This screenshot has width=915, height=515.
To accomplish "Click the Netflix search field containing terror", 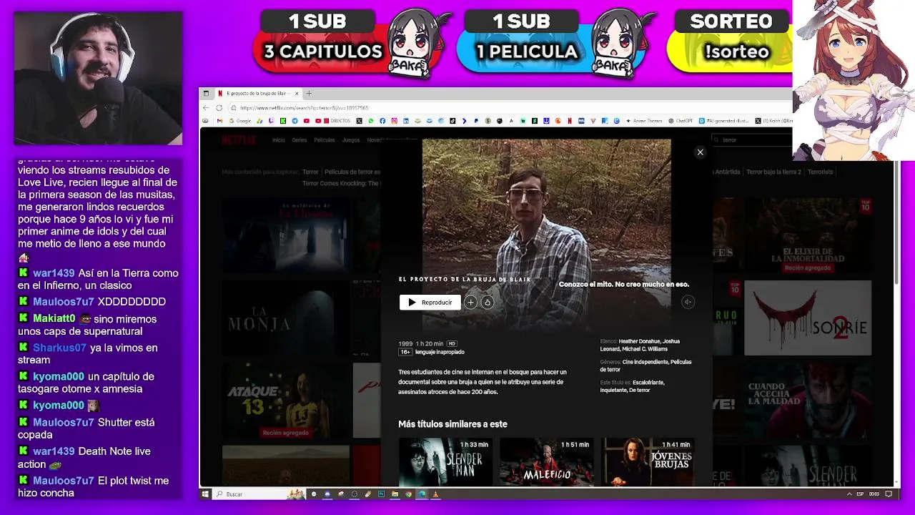I will point(751,140).
